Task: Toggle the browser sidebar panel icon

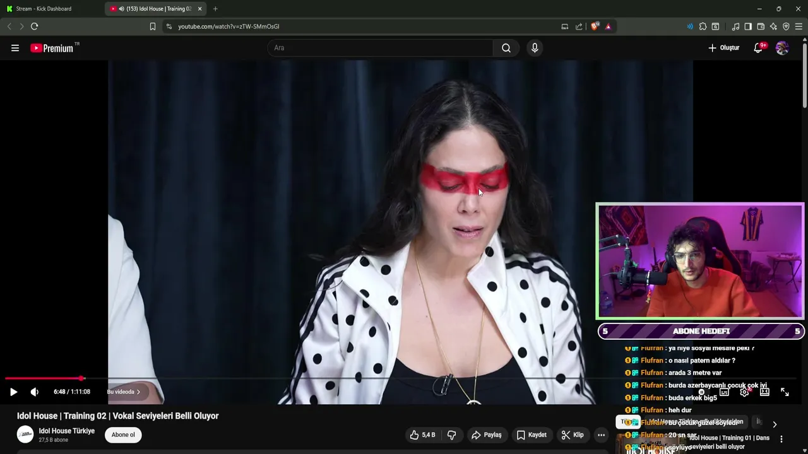Action: (748, 26)
